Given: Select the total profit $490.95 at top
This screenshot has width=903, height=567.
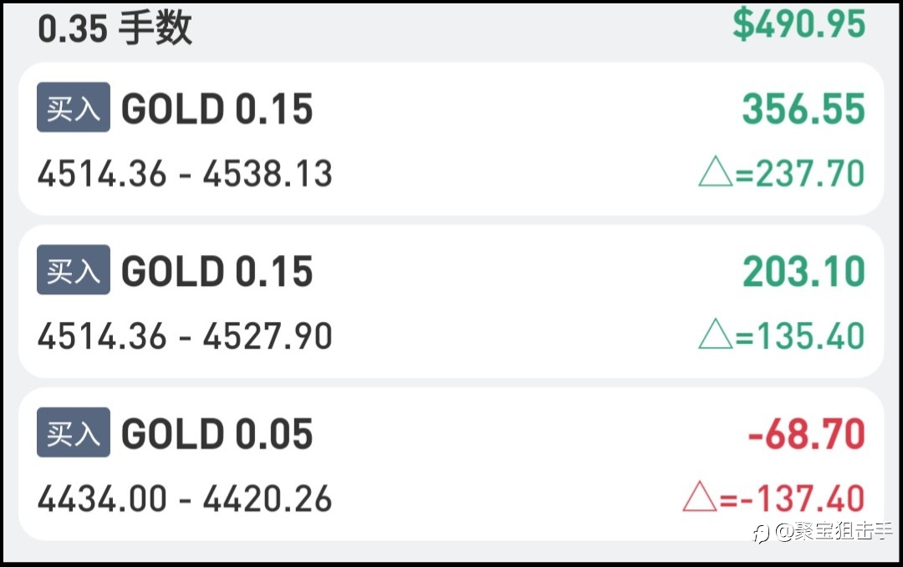Looking at the screenshot, I should (798, 24).
